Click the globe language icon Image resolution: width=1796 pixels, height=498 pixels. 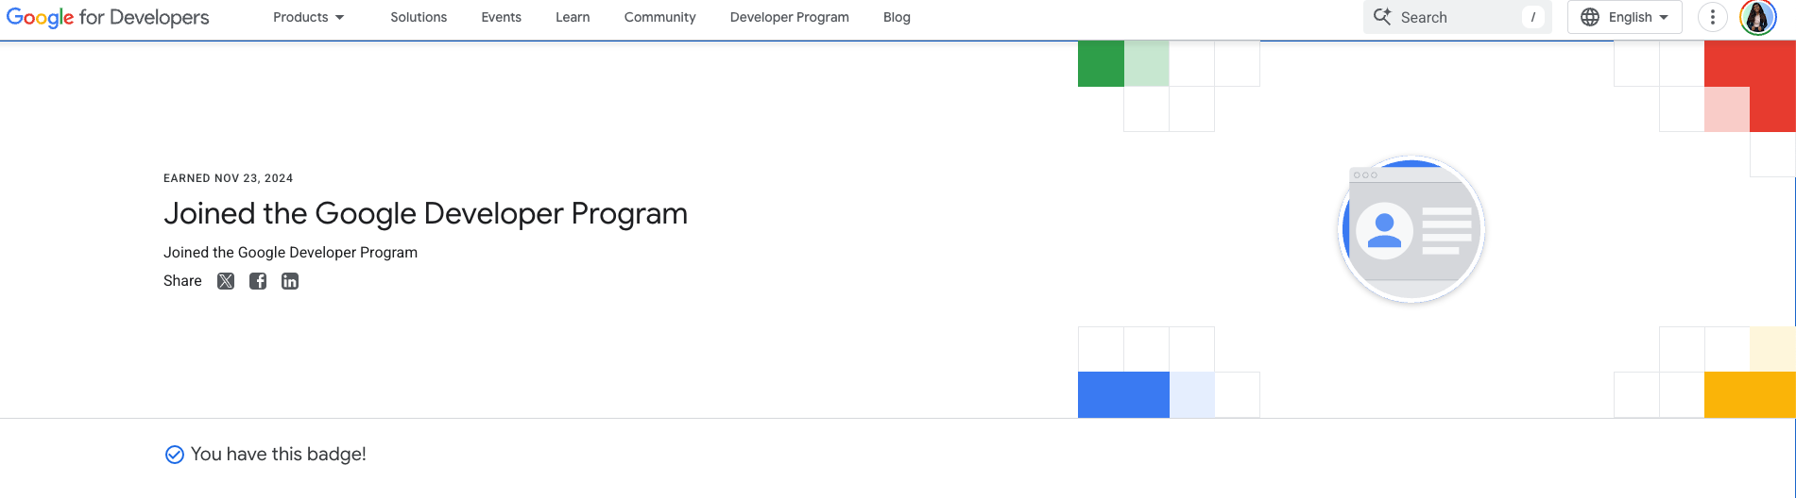pos(1590,17)
